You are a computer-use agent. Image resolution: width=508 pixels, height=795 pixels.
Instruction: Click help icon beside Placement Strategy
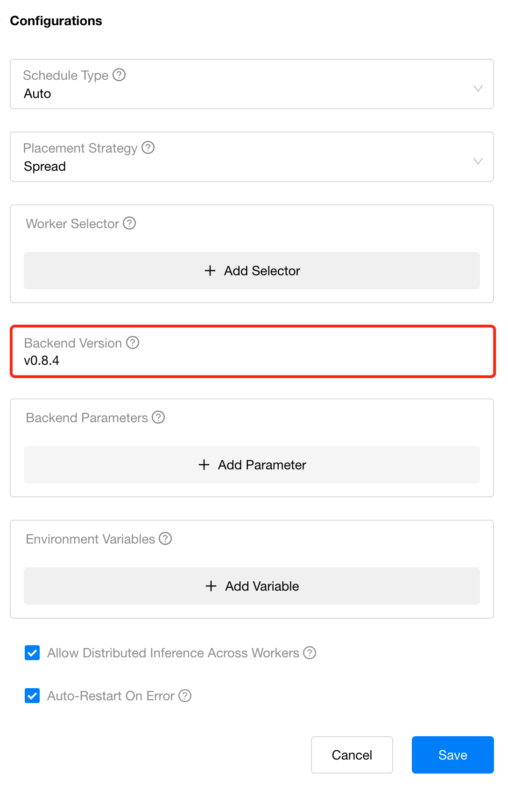(148, 147)
